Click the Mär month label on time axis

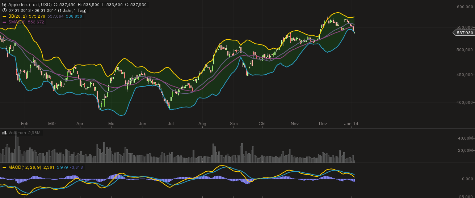tap(52, 124)
